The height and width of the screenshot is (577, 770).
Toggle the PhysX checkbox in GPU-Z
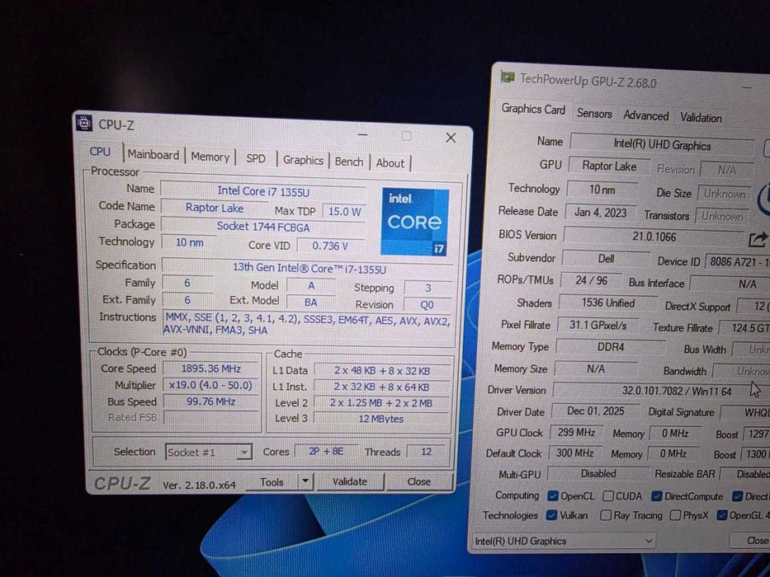(x=676, y=515)
